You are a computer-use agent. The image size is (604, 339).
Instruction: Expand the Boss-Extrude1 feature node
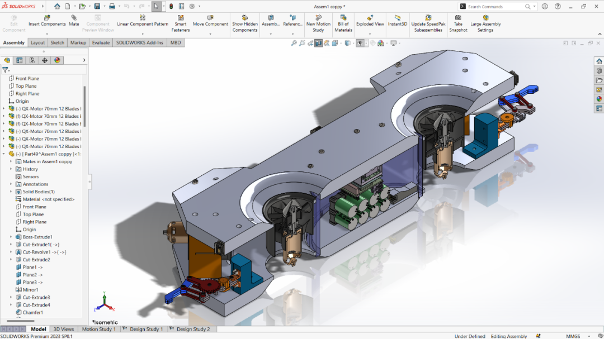click(11, 237)
